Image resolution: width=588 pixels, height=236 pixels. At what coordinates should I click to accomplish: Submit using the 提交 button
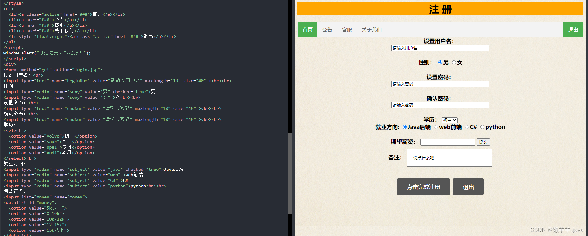tap(483, 142)
